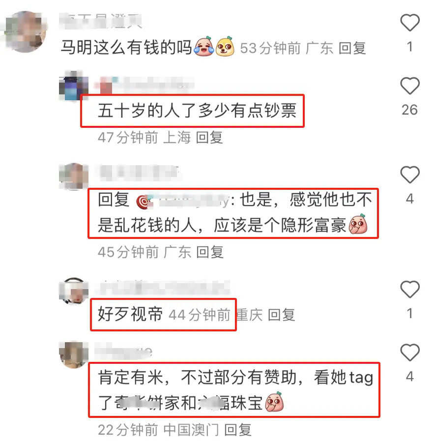Open username above 好歹视帝 comment
This screenshot has width=435, height=442.
pyautogui.click(x=163, y=288)
